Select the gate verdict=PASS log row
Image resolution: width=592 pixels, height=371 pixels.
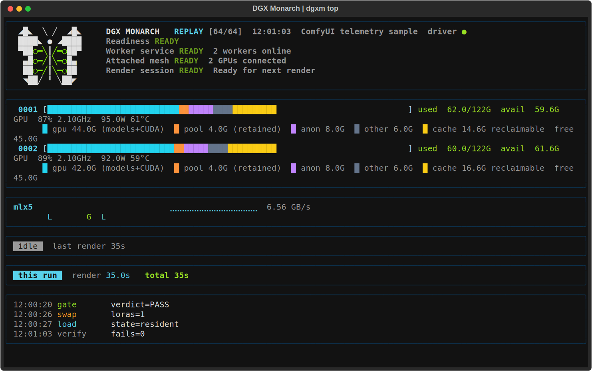91,305
